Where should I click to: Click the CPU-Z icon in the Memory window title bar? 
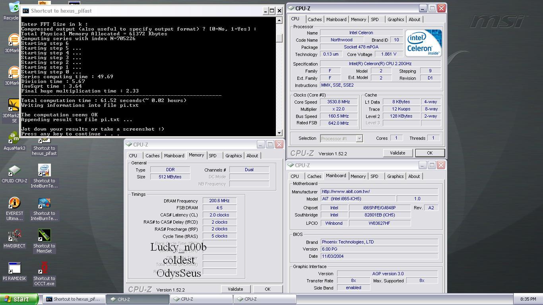(x=129, y=144)
